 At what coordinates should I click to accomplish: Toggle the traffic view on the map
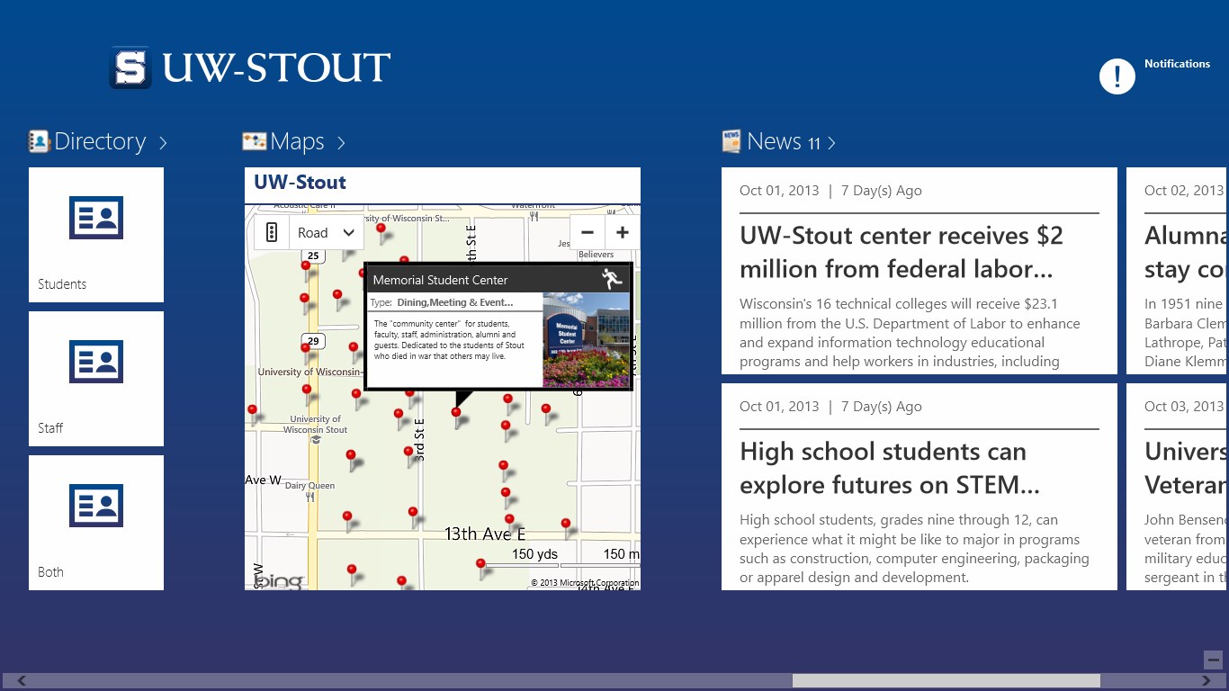point(271,232)
